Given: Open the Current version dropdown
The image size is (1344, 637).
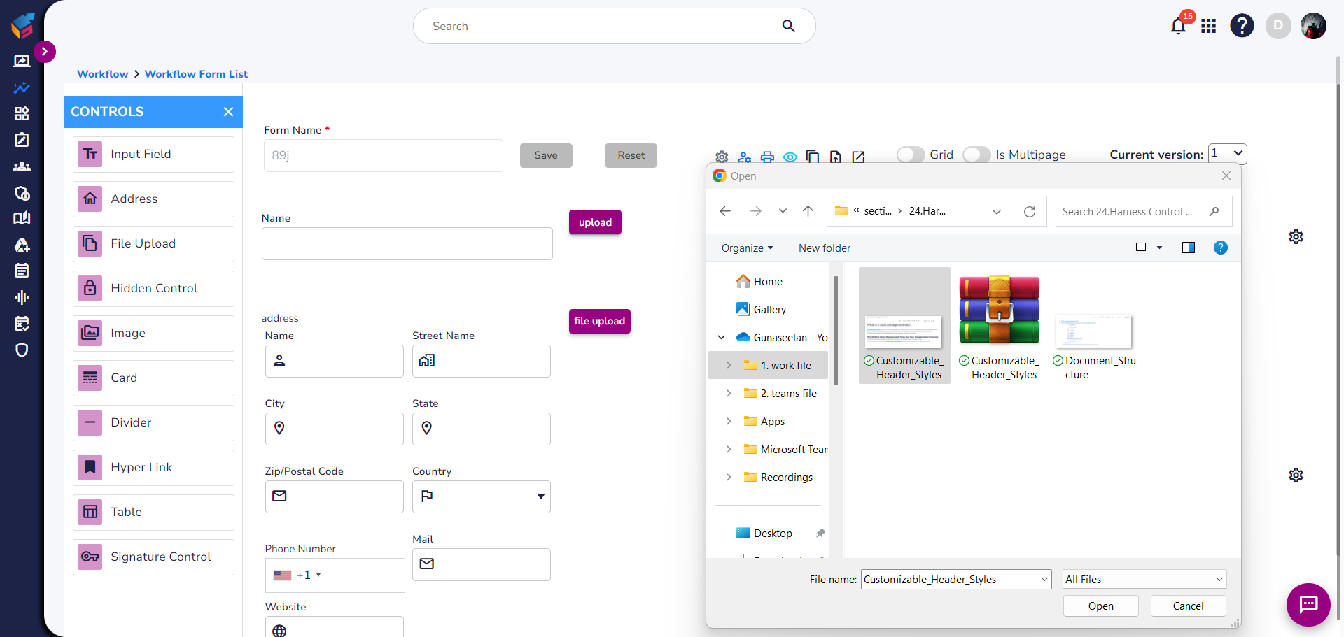Looking at the screenshot, I should (x=1227, y=154).
